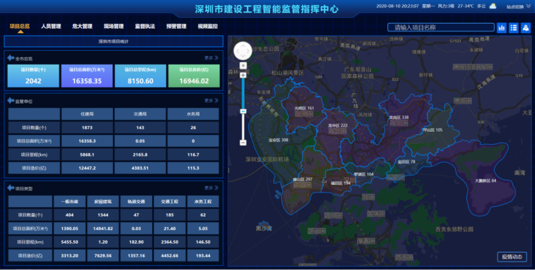
Task: Click the 深圳市项目统计 header bar
Action: point(113,41)
